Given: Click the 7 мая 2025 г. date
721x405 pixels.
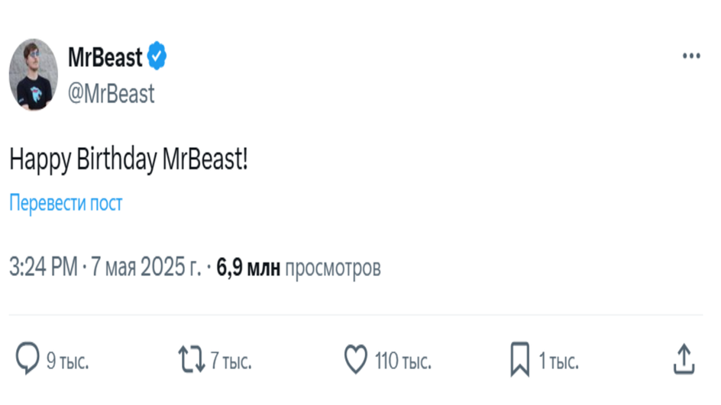Looking at the screenshot, I should 146,267.
